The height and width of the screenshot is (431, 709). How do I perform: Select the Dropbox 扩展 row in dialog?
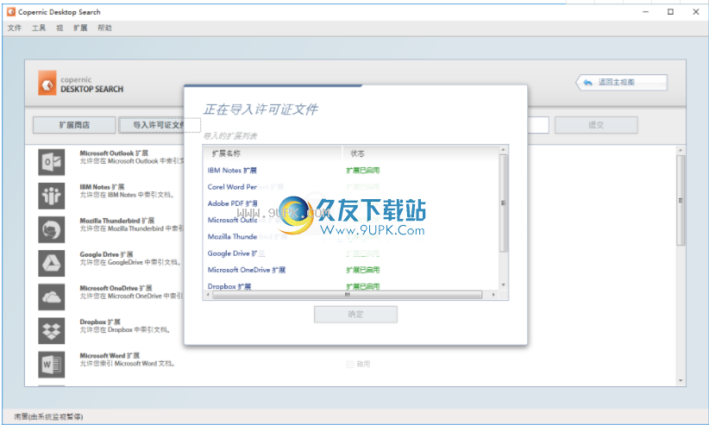pos(351,286)
